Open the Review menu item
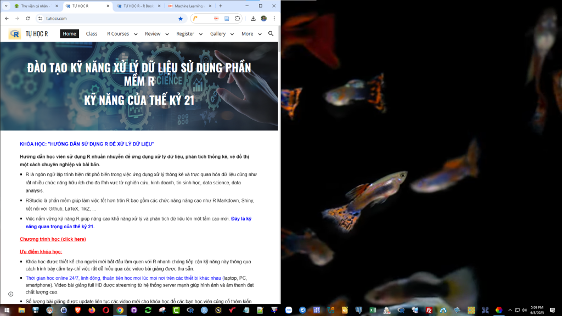The height and width of the screenshot is (316, 562). [x=153, y=33]
